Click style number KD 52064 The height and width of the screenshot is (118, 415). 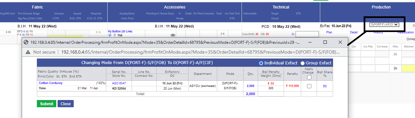119,88
